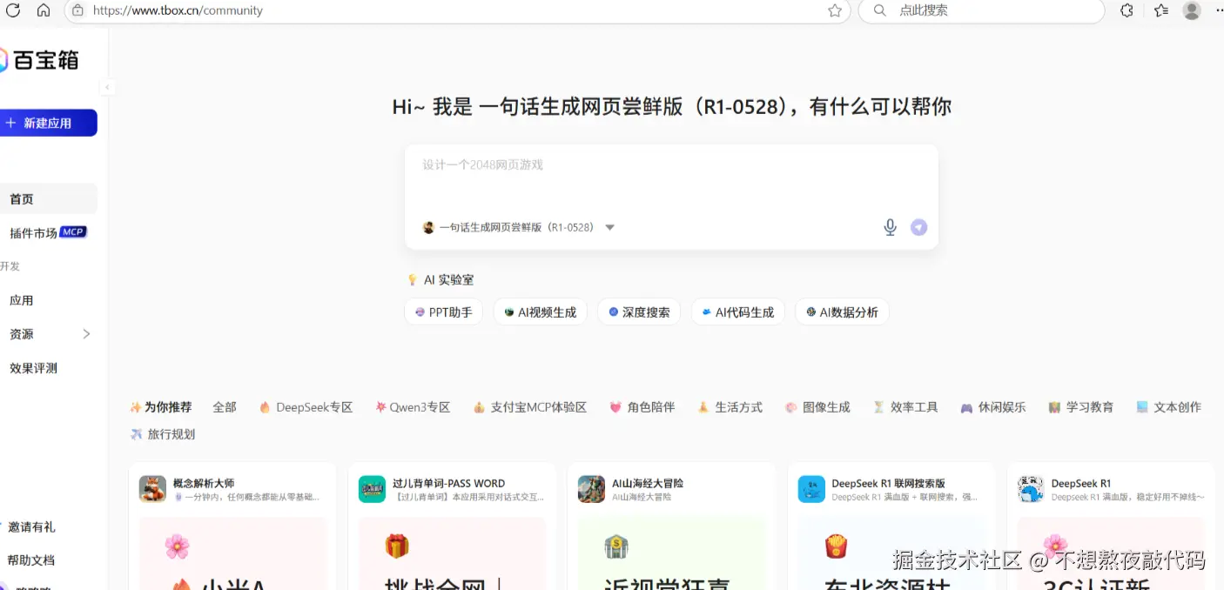The image size is (1224, 590).
Task: Open the favorites list icon
Action: point(1161,10)
